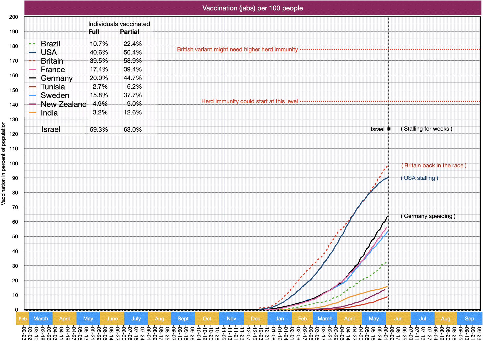Screen dimensions: 483x341
Task: Click the 'Full' column header
Action: pos(93,32)
